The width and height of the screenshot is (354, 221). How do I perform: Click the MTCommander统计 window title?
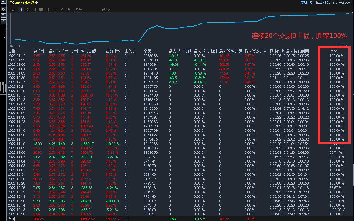[22, 3]
